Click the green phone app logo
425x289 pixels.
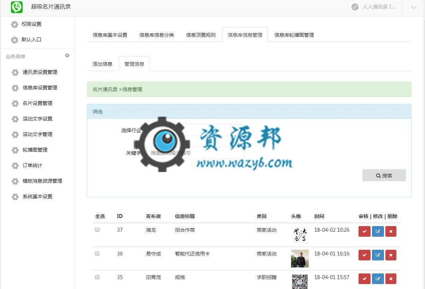(17, 7)
